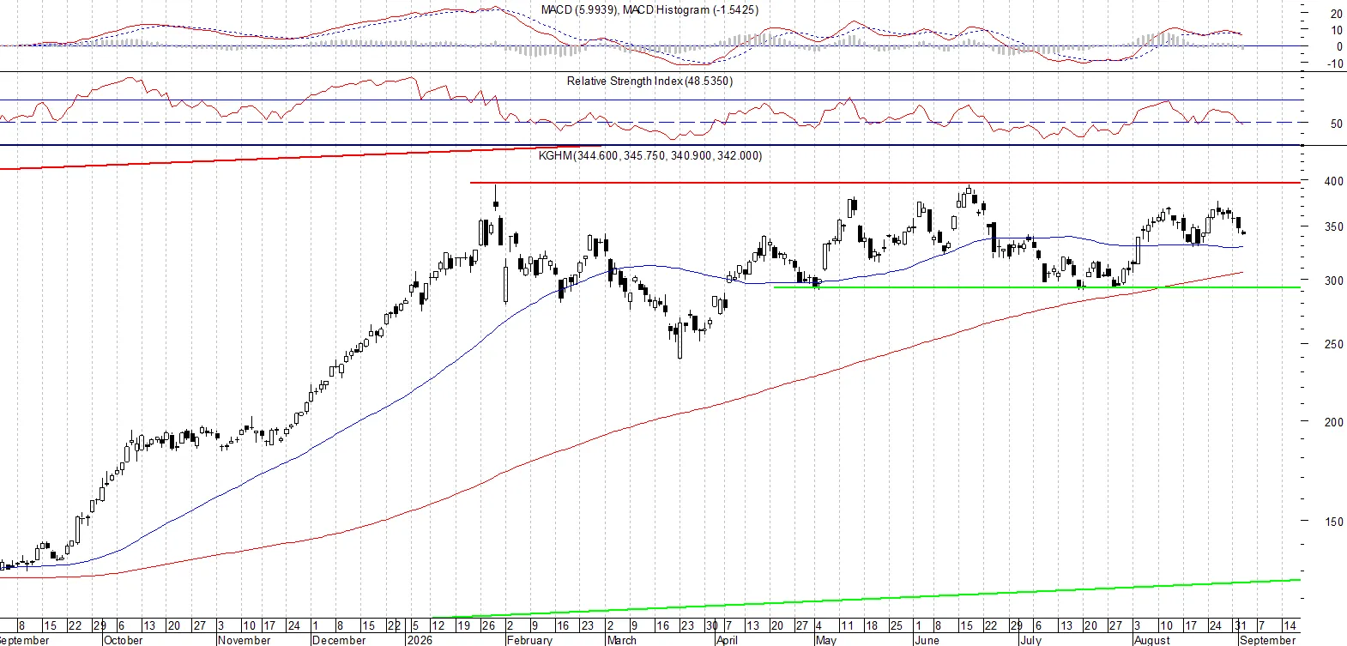The height and width of the screenshot is (646, 1347).
Task: Click the 200 price axis label
Action: click(1334, 421)
